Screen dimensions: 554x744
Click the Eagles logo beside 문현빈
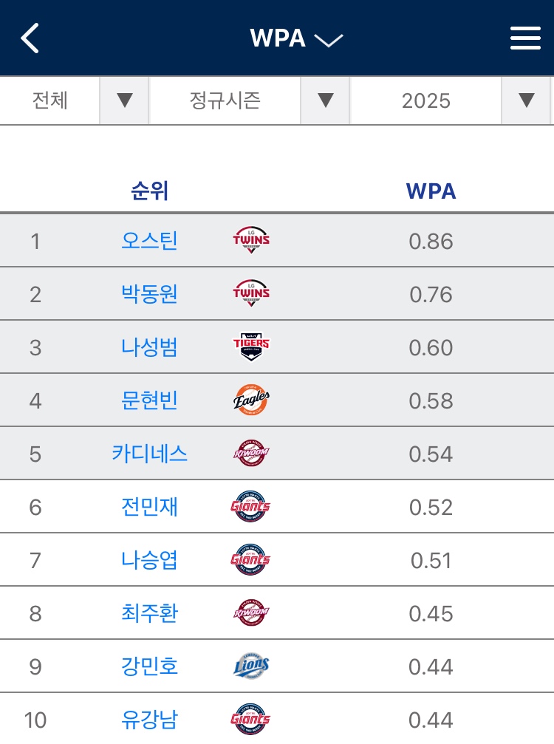251,400
